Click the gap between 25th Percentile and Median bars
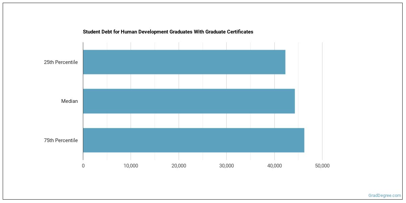The height and width of the screenshot is (203, 406). 184,82
